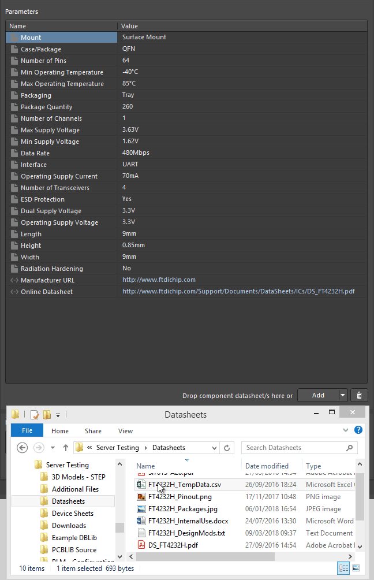Screen dimensions: 374x580
Task: Open the Share ribbon tab
Action: (93, 431)
